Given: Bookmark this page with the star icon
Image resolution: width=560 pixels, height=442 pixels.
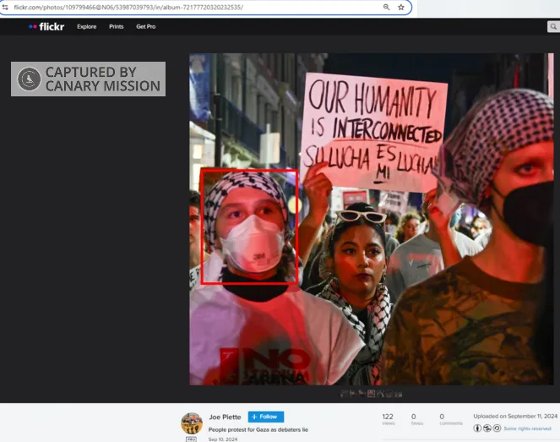Looking at the screenshot, I should [x=401, y=7].
